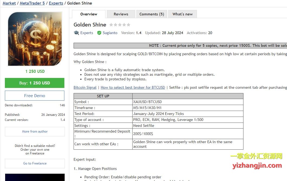287x181 pixels.
Task: Click the Buy: 1 250 USD button
Action: click(35, 83)
